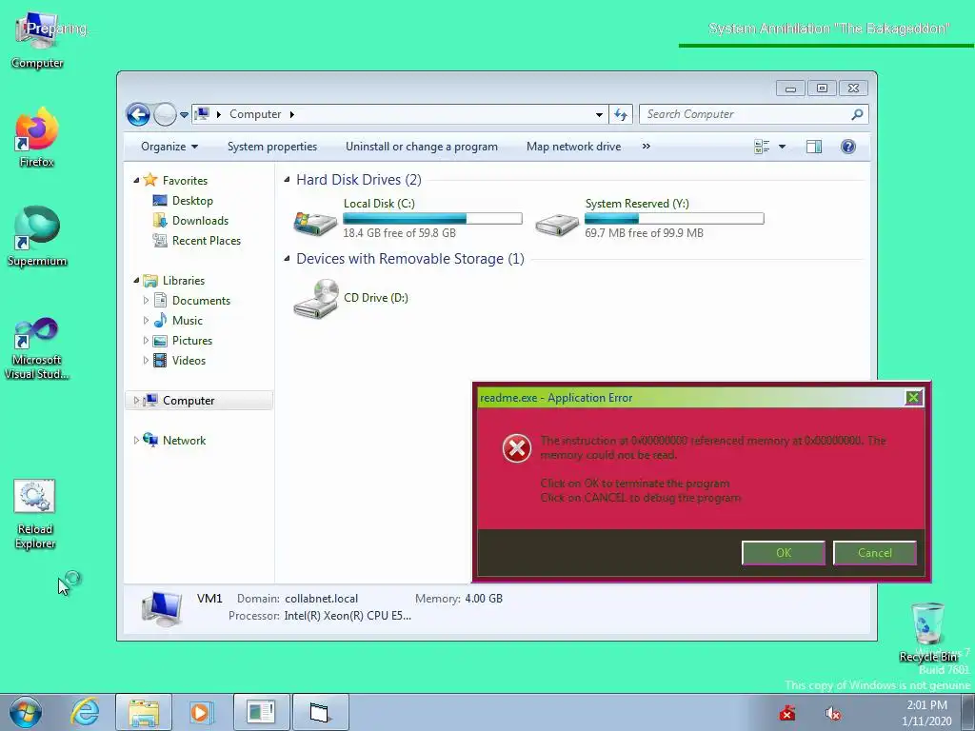
Task: Open Windows Media Player taskbar icon
Action: (202, 712)
